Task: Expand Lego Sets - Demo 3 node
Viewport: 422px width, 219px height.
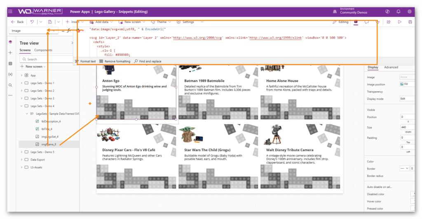Action: click(21, 99)
